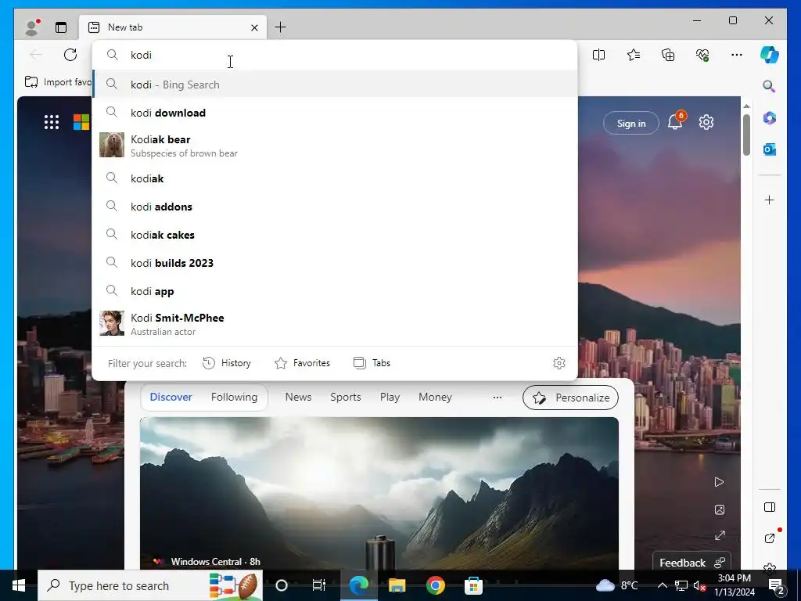Open Settings and more ellipsis menu
Screen dimensions: 801x601
(x=737, y=55)
